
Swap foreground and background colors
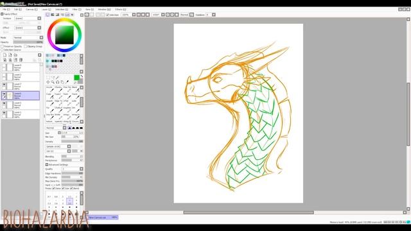pyautogui.click(x=82, y=76)
